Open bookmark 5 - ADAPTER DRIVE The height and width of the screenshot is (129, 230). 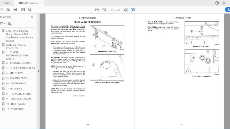click(x=17, y=78)
